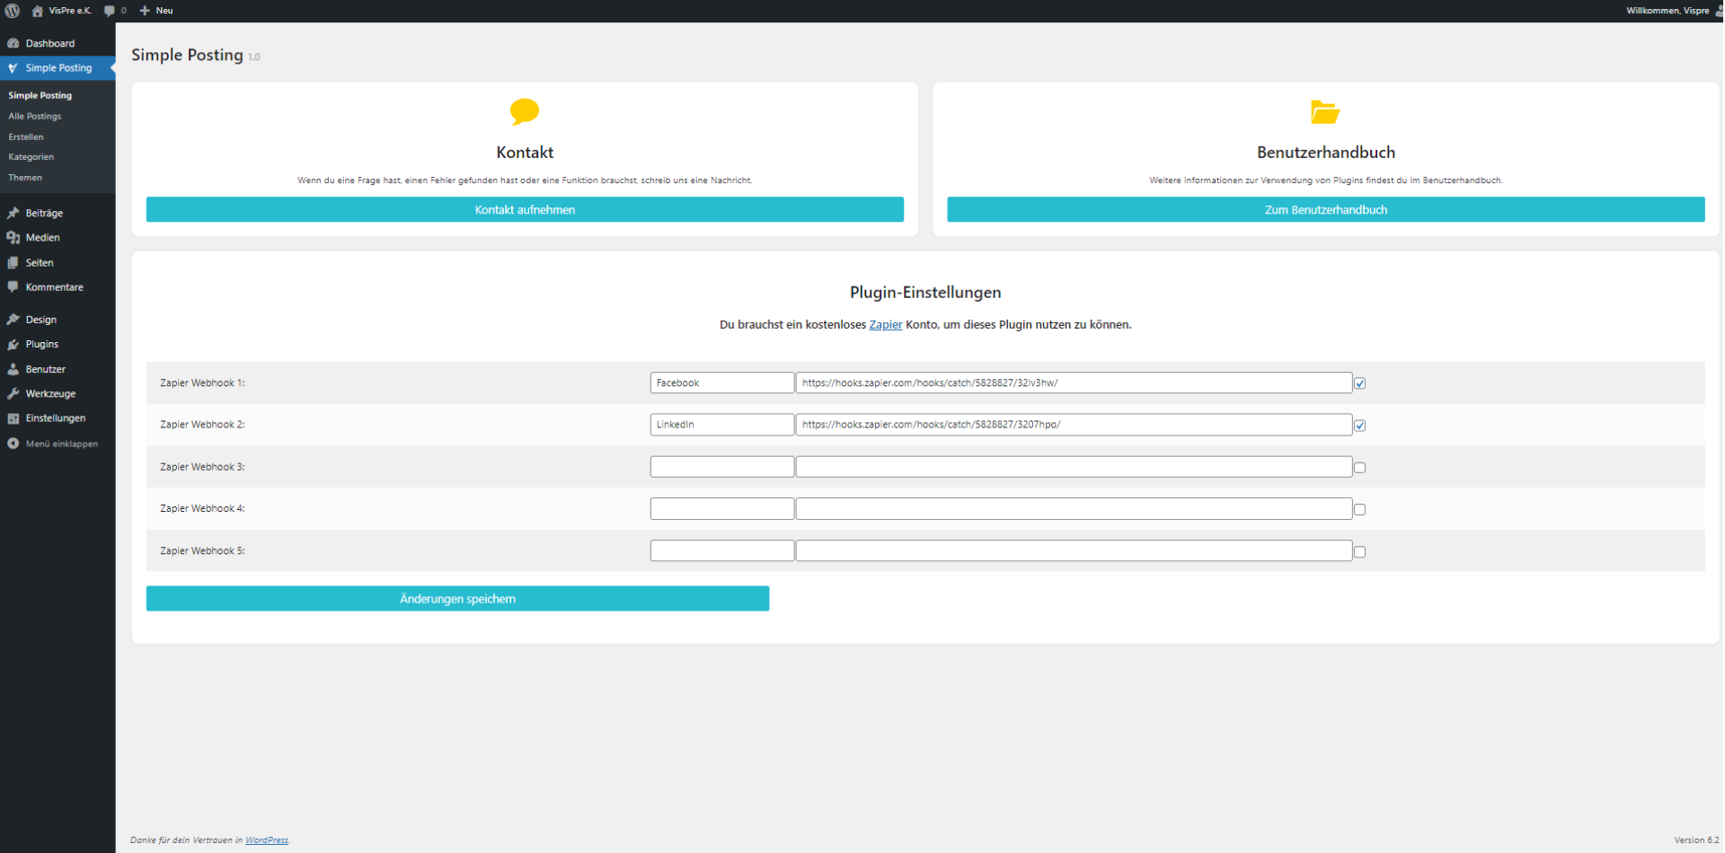Click the Design paintbrush icon
This screenshot has width=1725, height=853.
tap(13, 320)
